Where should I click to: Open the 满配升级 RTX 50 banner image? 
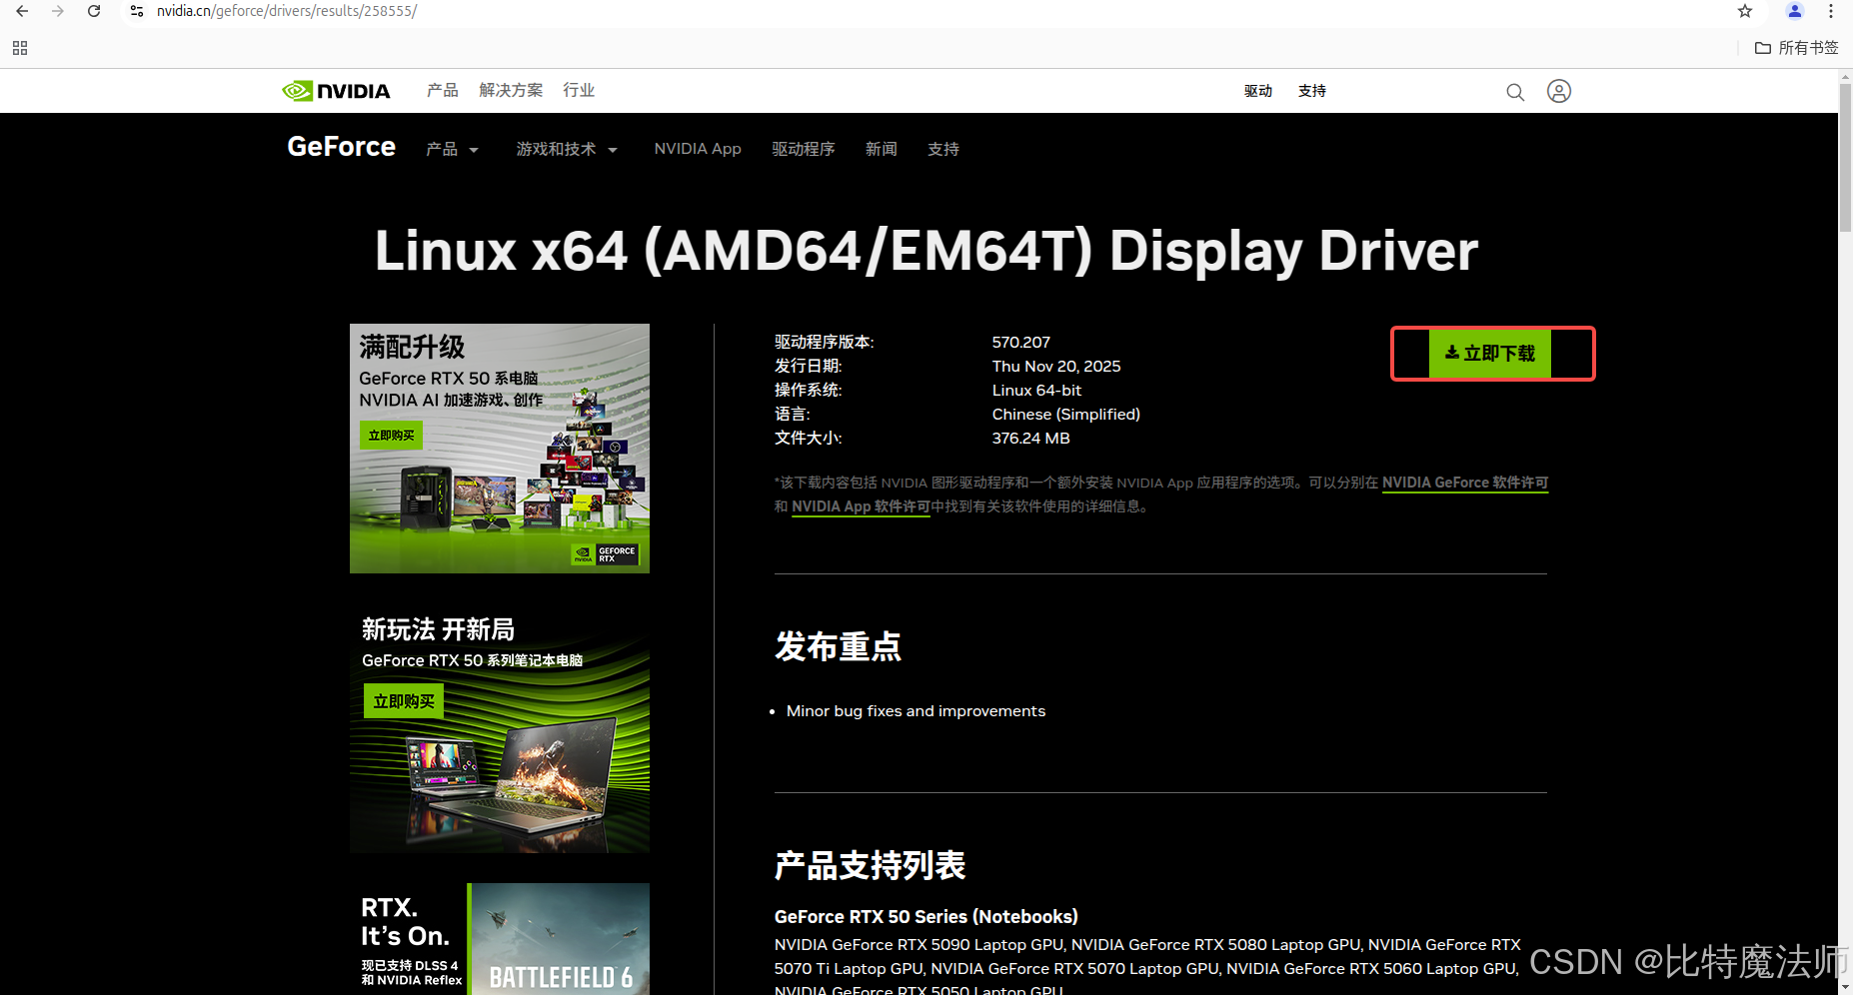pos(500,449)
